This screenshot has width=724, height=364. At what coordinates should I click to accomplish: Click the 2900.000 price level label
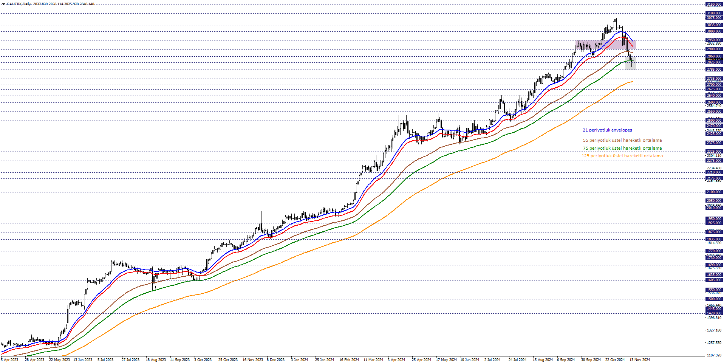tap(714, 49)
